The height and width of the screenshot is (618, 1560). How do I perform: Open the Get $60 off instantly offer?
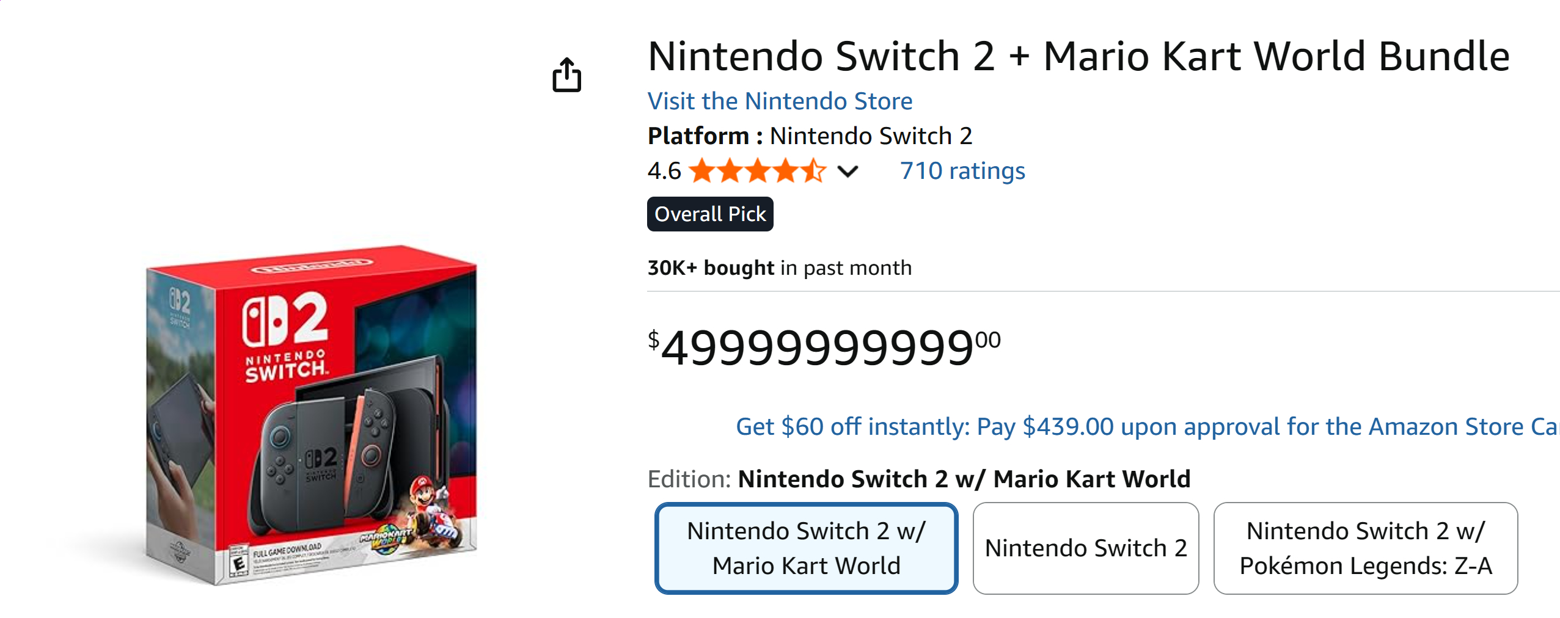(x=1147, y=426)
